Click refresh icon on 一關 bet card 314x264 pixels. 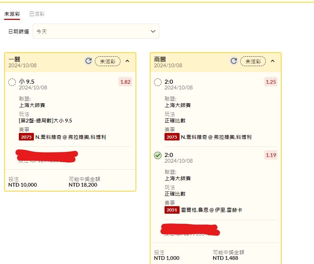pos(88,61)
